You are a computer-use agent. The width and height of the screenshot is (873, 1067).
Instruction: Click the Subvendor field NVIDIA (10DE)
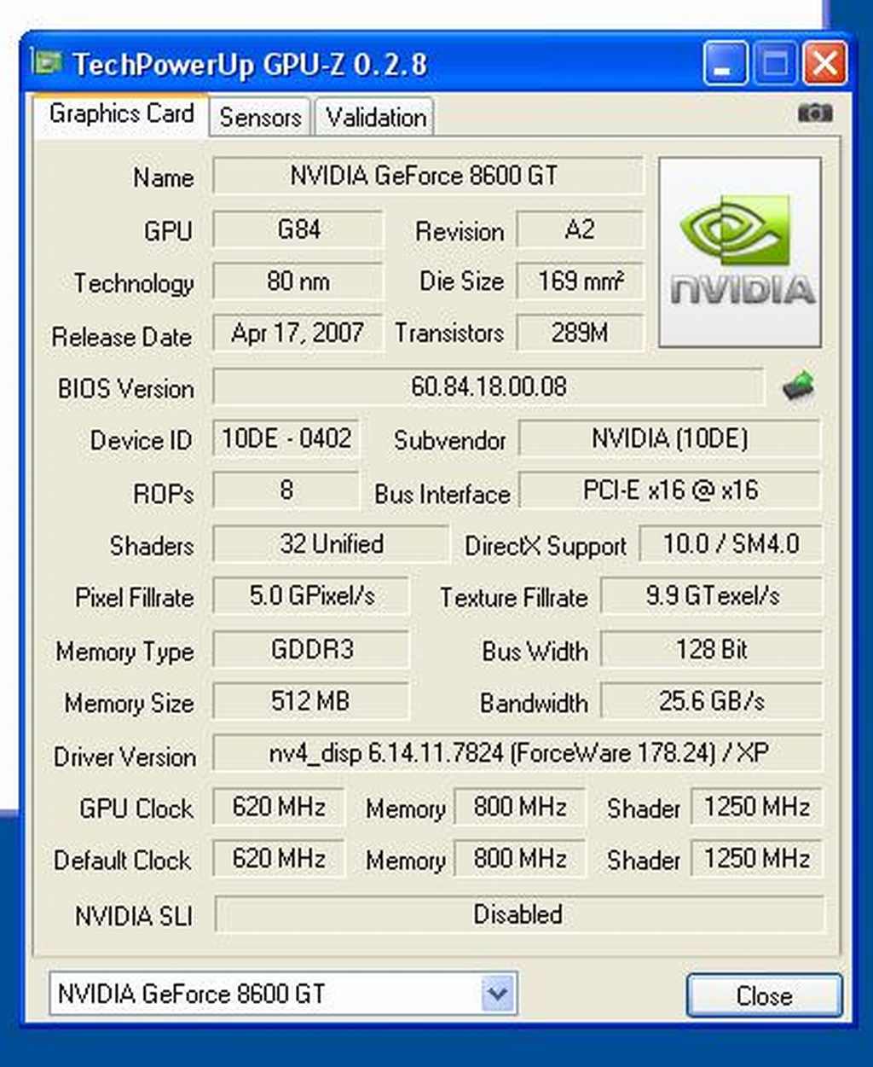[670, 439]
